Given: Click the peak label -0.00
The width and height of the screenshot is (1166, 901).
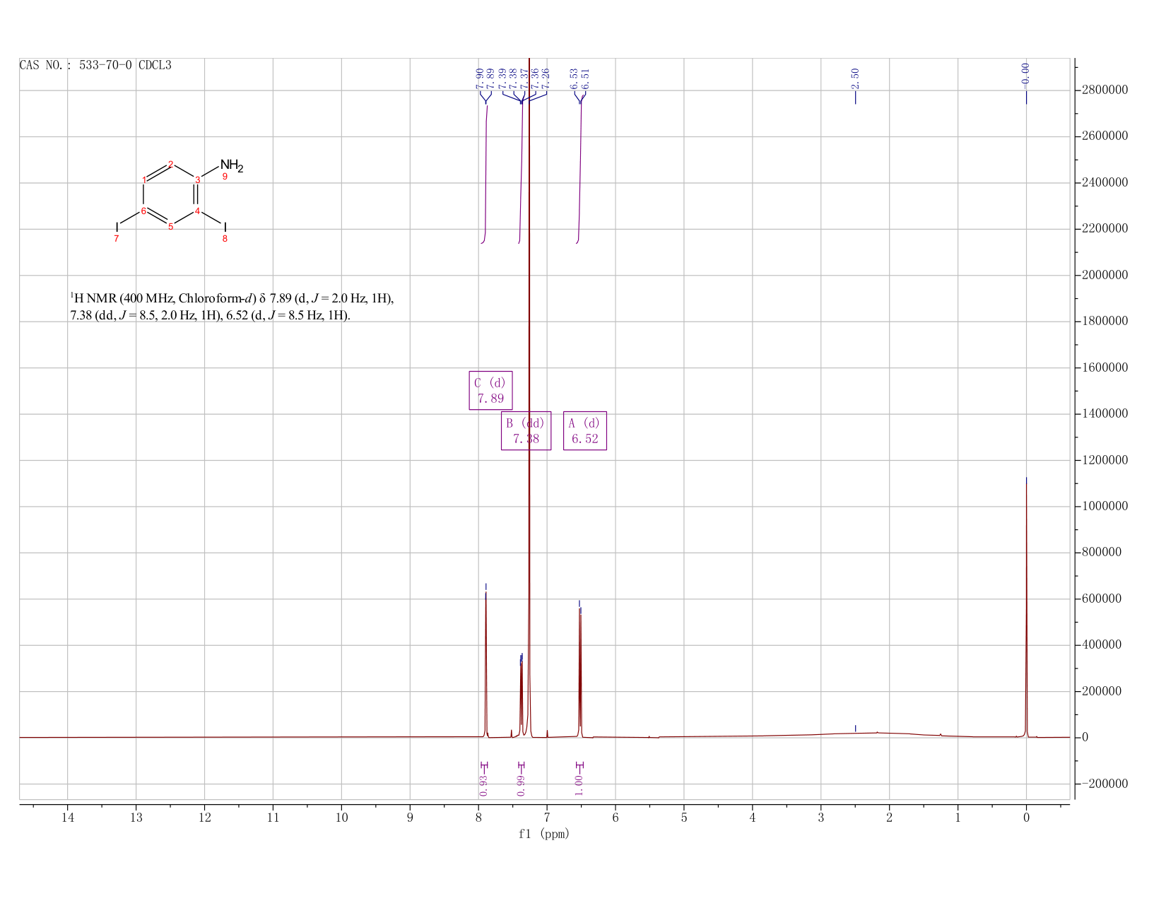Looking at the screenshot, I should [1026, 75].
